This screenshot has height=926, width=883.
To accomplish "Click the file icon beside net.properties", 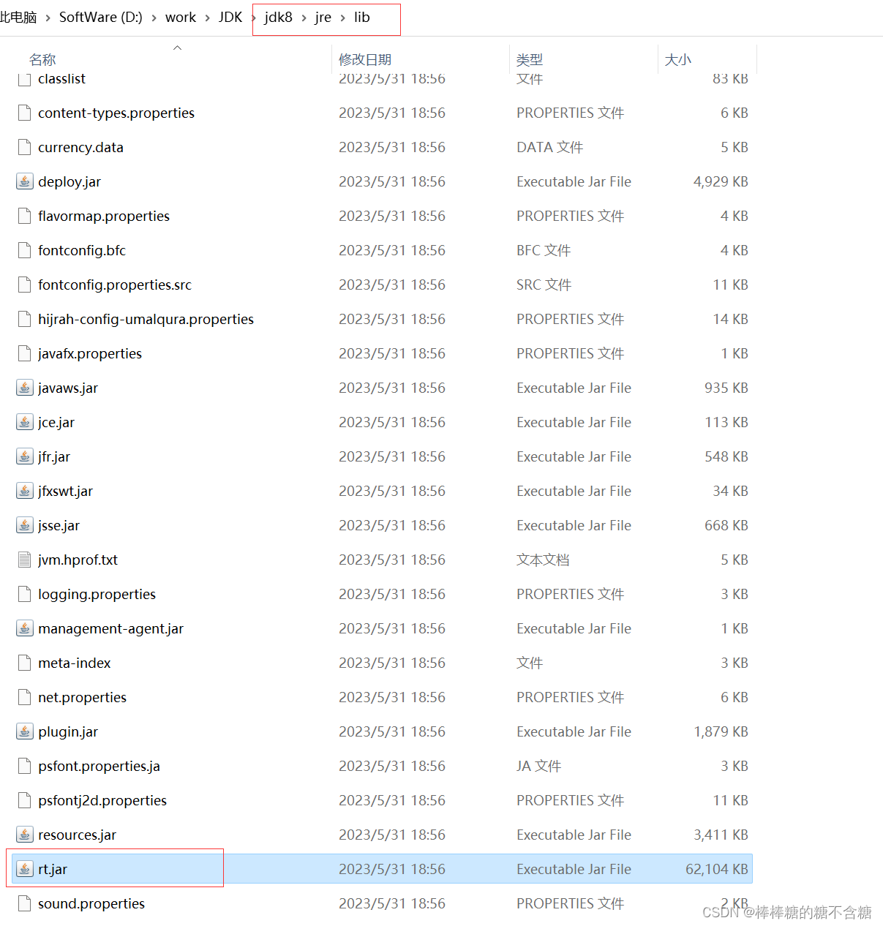I will click(x=24, y=697).
